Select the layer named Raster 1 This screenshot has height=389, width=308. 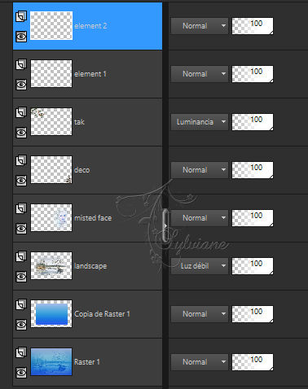tap(87, 362)
